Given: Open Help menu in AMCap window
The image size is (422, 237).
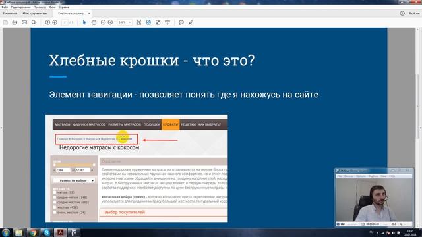Looking at the screenshot, I should pyautogui.click(x=392, y=176).
